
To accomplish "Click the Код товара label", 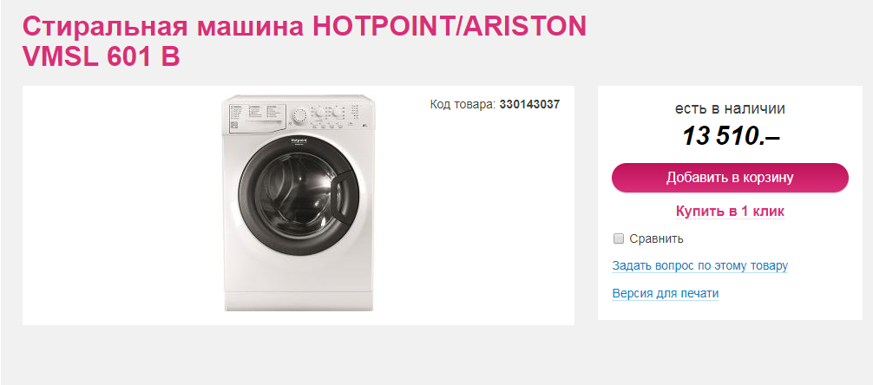I will tap(463, 104).
